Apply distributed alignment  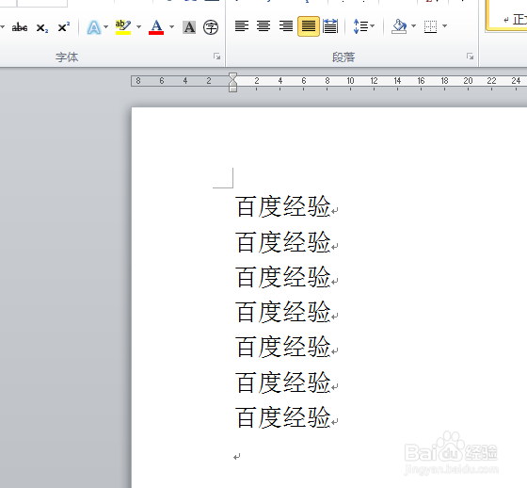330,26
